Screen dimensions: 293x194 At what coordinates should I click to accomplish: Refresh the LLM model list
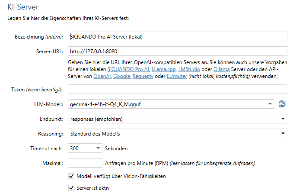pyautogui.click(x=282, y=104)
